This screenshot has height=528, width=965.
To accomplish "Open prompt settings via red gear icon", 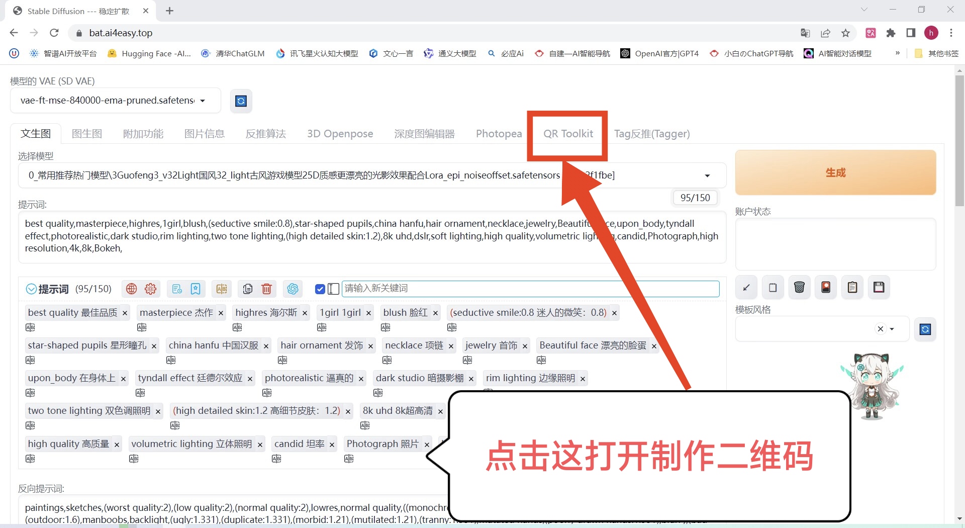I will pyautogui.click(x=150, y=289).
